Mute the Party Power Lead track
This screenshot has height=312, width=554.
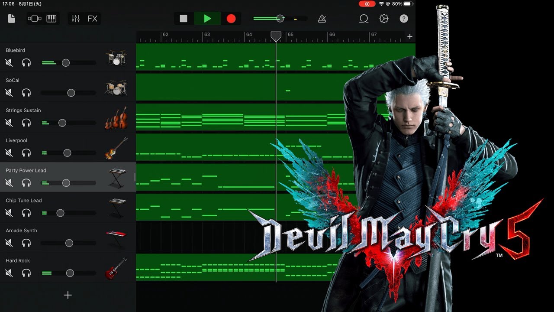coord(9,183)
